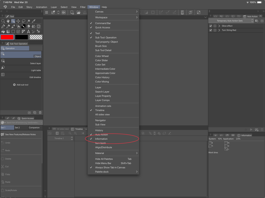265x198 pixels.
Task: Toggle Turn String Red dialog-display checkbox
Action: pos(215,30)
